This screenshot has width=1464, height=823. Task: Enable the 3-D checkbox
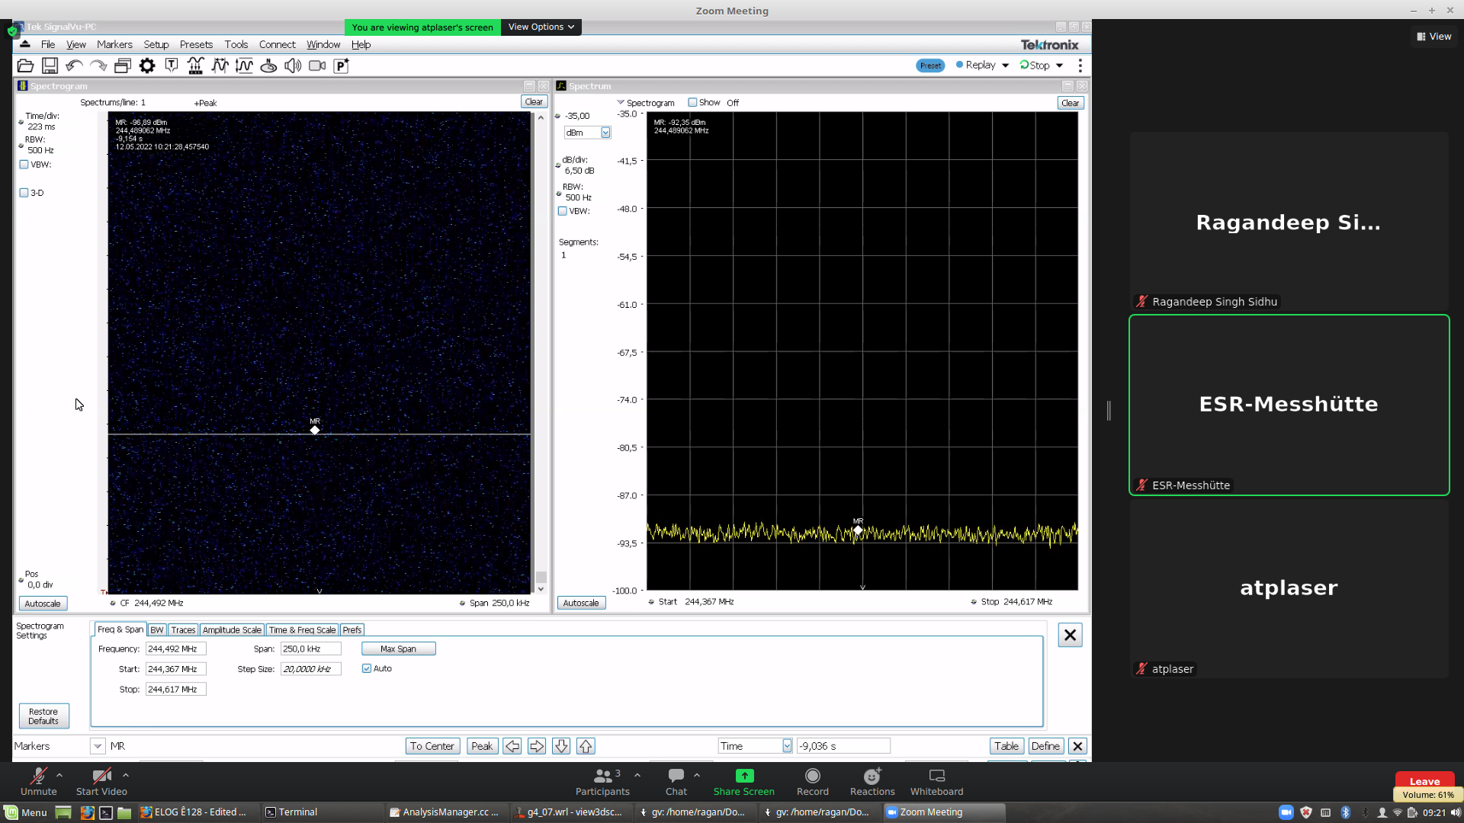(x=24, y=193)
